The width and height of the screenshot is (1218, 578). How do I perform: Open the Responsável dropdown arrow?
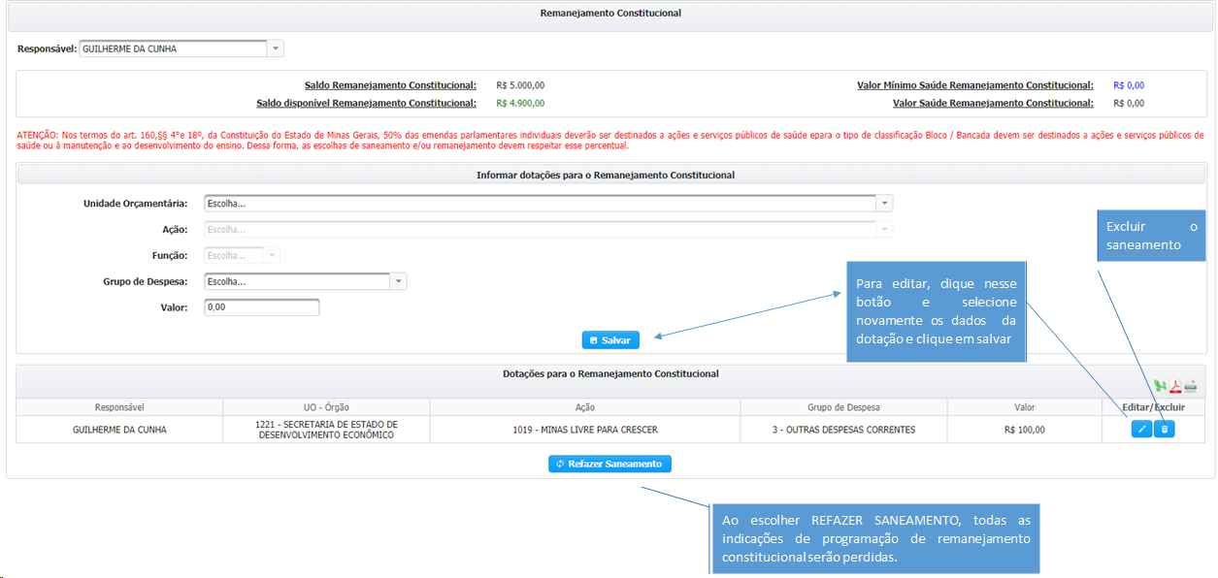pyautogui.click(x=276, y=48)
